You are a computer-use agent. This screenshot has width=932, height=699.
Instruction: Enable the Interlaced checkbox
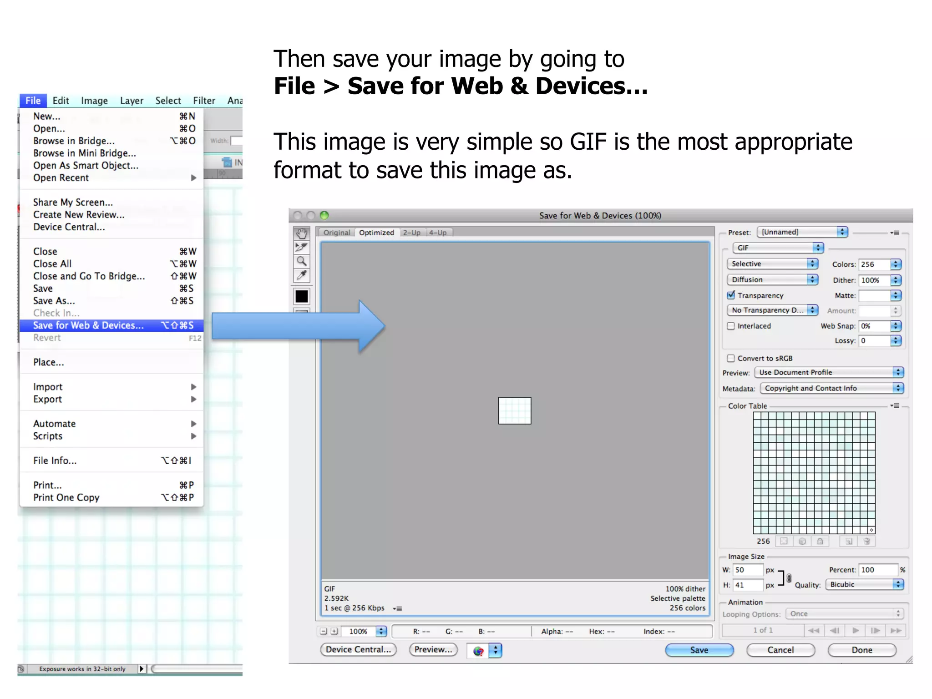[731, 326]
